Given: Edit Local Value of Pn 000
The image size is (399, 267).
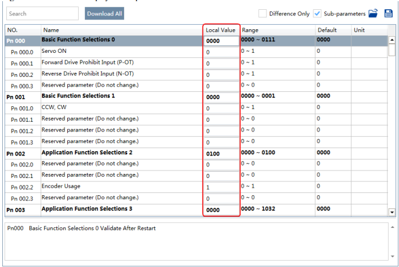Looking at the screenshot, I should pos(221,41).
